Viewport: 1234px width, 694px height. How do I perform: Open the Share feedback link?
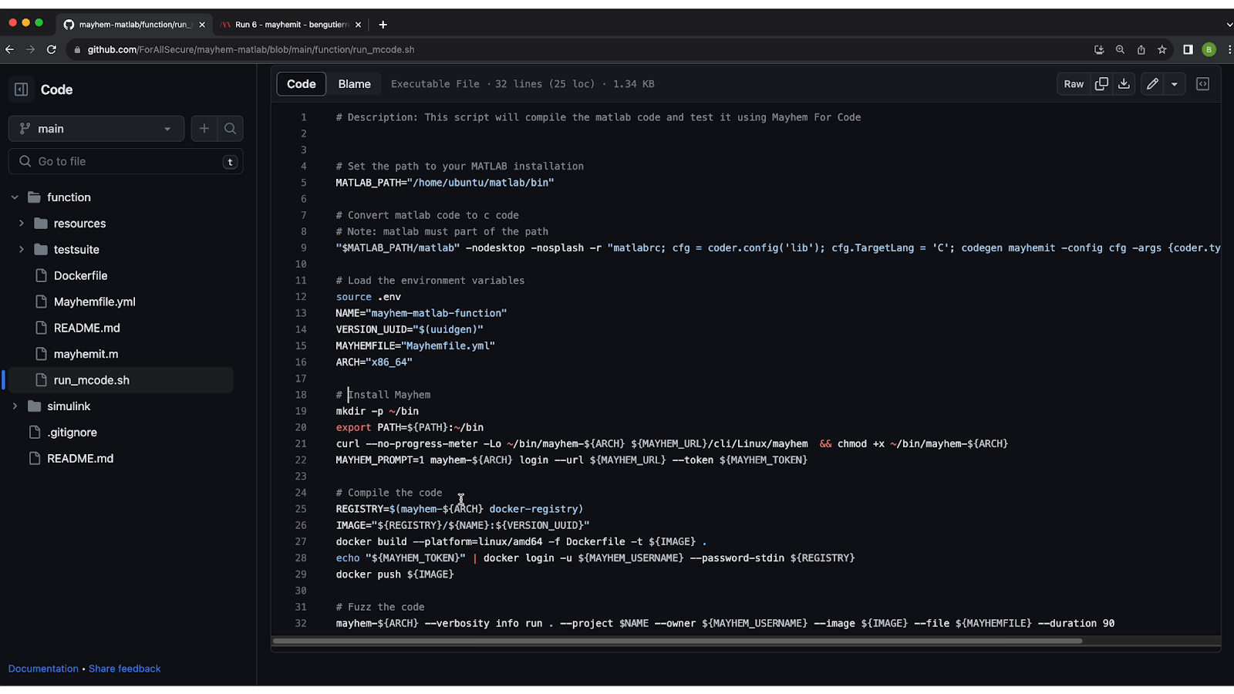click(x=125, y=669)
